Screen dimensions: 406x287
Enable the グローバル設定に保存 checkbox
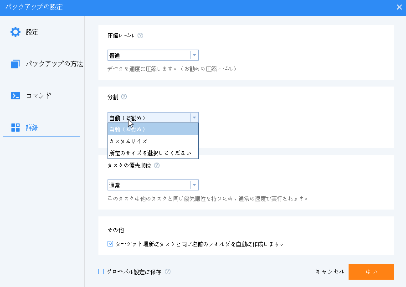click(x=102, y=272)
